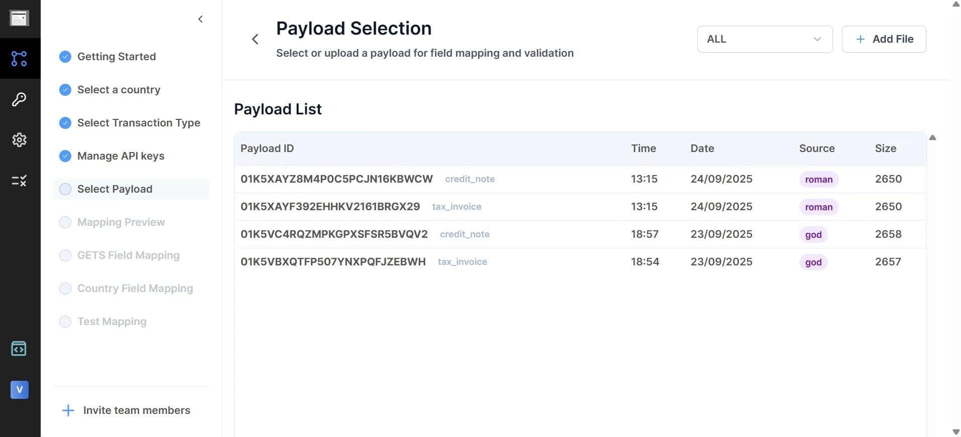Open the API key icon in sidebar
The width and height of the screenshot is (961, 437).
(19, 99)
